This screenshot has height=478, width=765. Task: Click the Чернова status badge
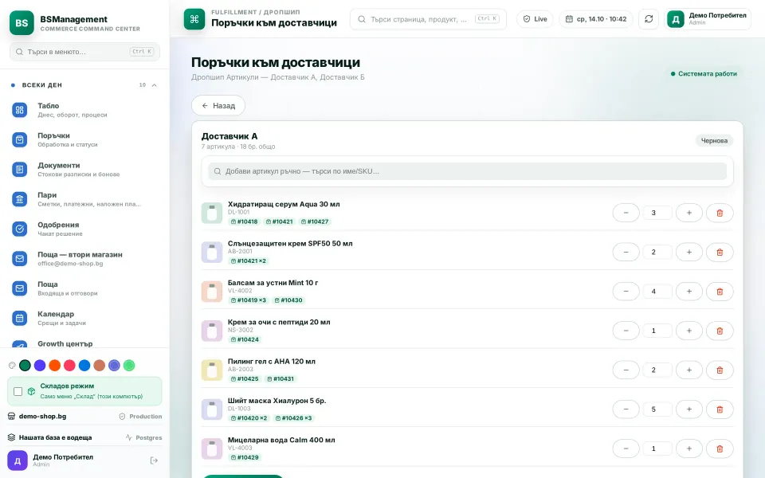(x=714, y=140)
